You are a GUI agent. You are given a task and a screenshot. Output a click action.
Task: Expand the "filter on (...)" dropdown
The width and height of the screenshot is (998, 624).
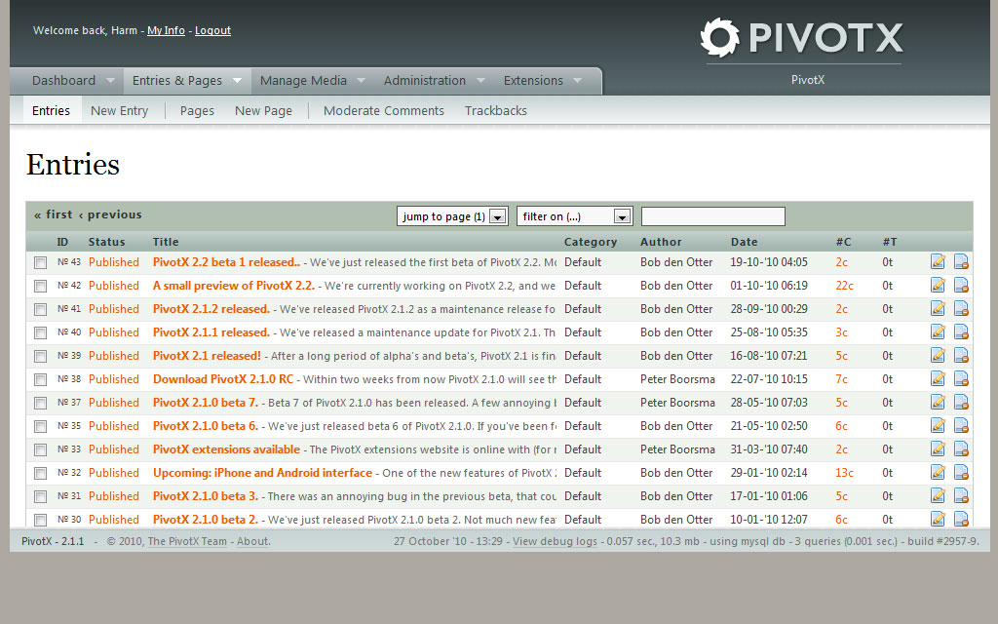point(574,215)
